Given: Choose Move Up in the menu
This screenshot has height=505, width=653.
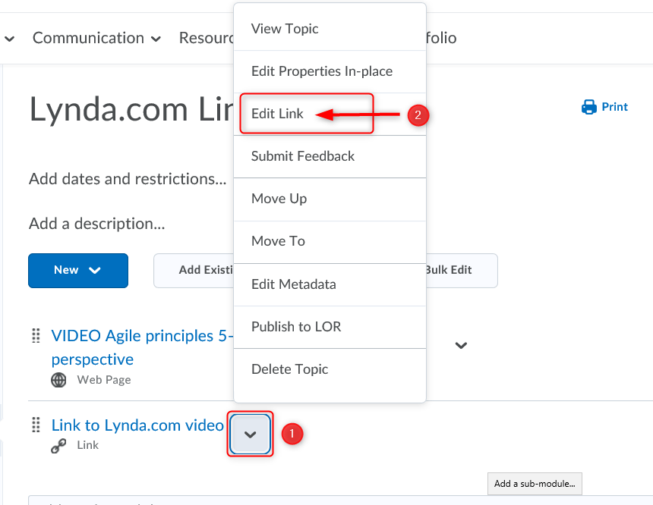Looking at the screenshot, I should point(279,199).
